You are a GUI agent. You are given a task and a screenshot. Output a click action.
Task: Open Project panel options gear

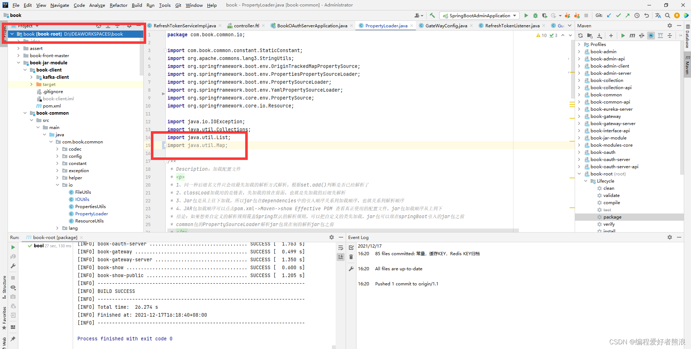coord(129,26)
